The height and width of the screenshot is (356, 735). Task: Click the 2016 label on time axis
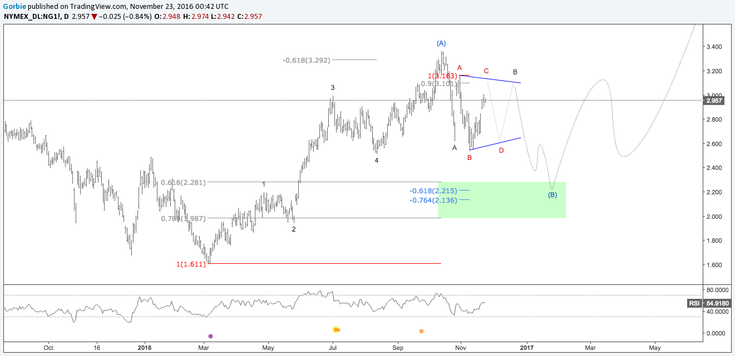pyautogui.click(x=144, y=348)
